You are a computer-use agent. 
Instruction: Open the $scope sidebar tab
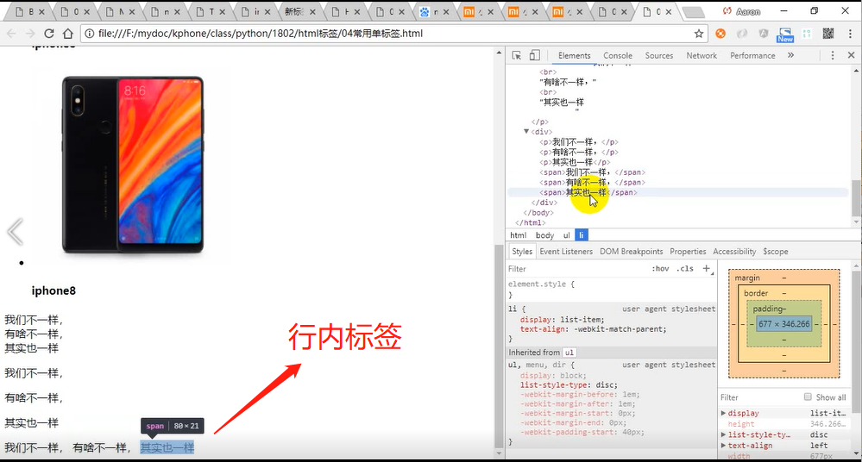pyautogui.click(x=775, y=252)
